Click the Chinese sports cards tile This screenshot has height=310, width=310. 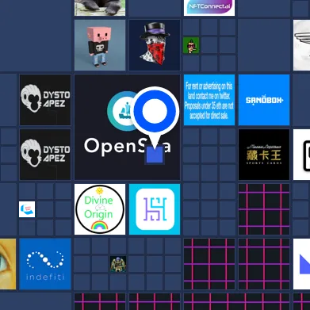pos(264,155)
